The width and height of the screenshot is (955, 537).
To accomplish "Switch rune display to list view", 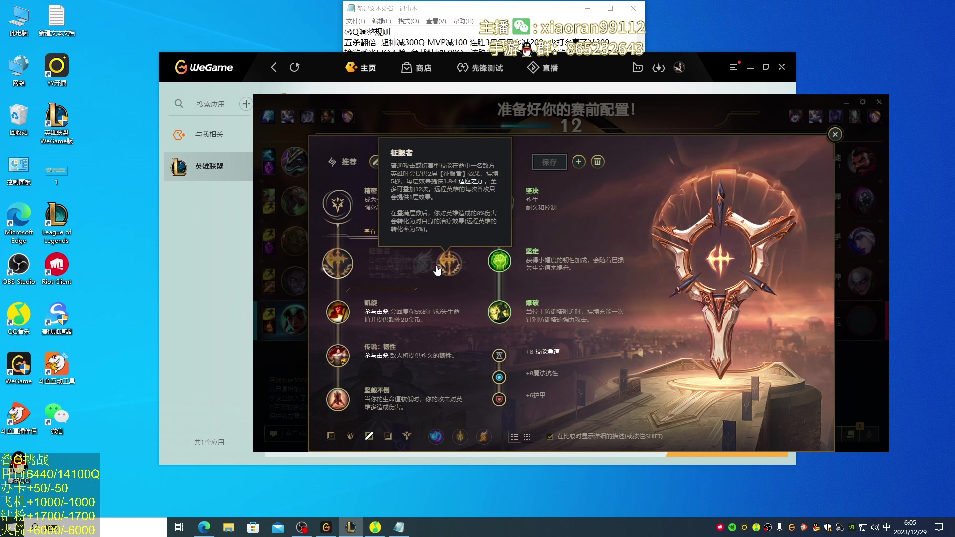I will tap(515, 437).
